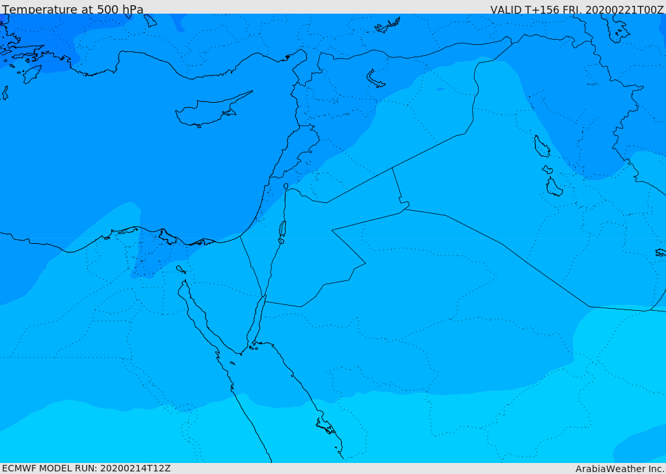666x474 pixels.
Task: Click the 'Temperature at 500 hPa' title text
Action: coord(73,9)
